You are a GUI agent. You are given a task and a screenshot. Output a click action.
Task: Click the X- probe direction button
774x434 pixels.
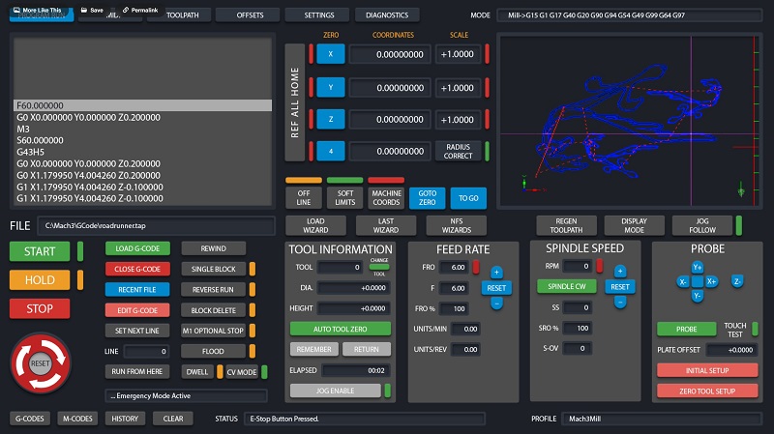[x=683, y=281]
